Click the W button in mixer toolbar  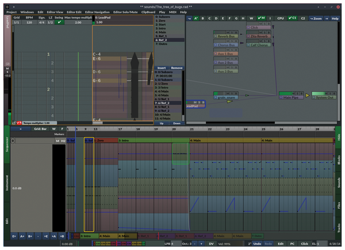click(251, 18)
